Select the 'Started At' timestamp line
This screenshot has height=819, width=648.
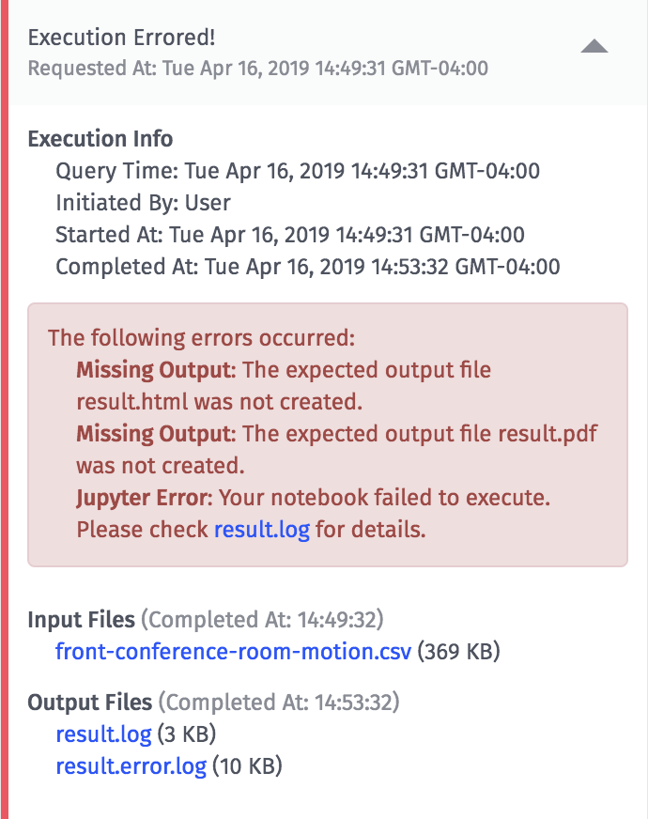pyautogui.click(x=290, y=235)
